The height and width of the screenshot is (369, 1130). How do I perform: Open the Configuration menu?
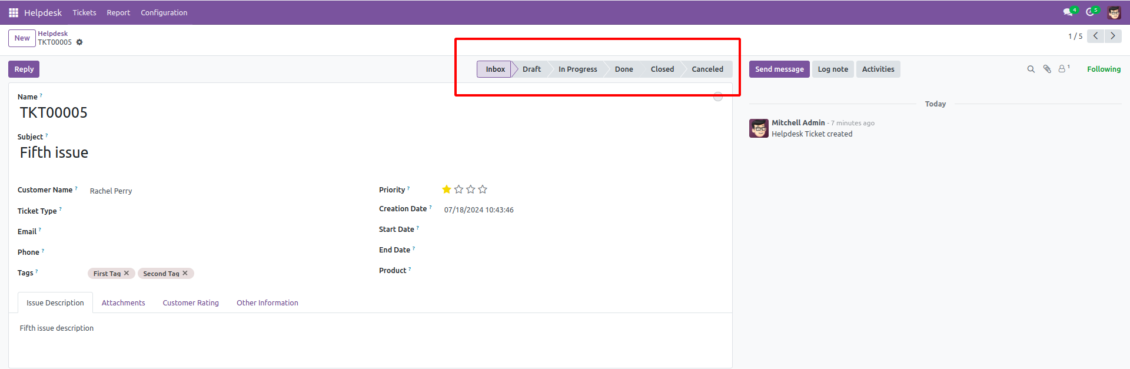click(164, 12)
